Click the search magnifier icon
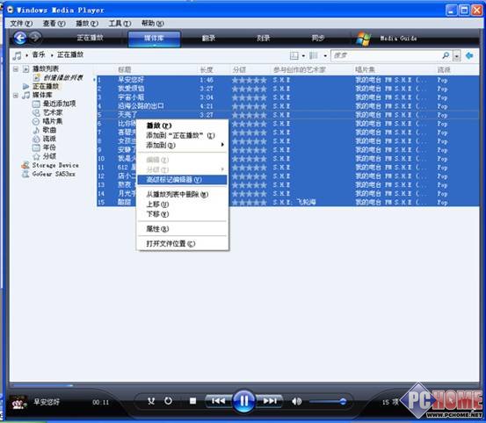Image resolution: width=486 pixels, height=423 pixels. point(446,55)
